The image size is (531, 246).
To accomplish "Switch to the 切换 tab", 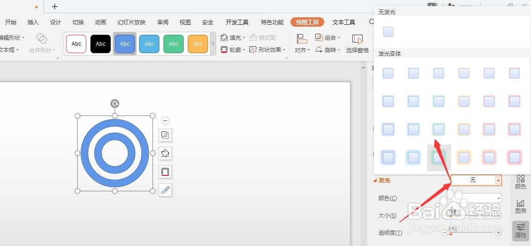I will click(x=78, y=22).
